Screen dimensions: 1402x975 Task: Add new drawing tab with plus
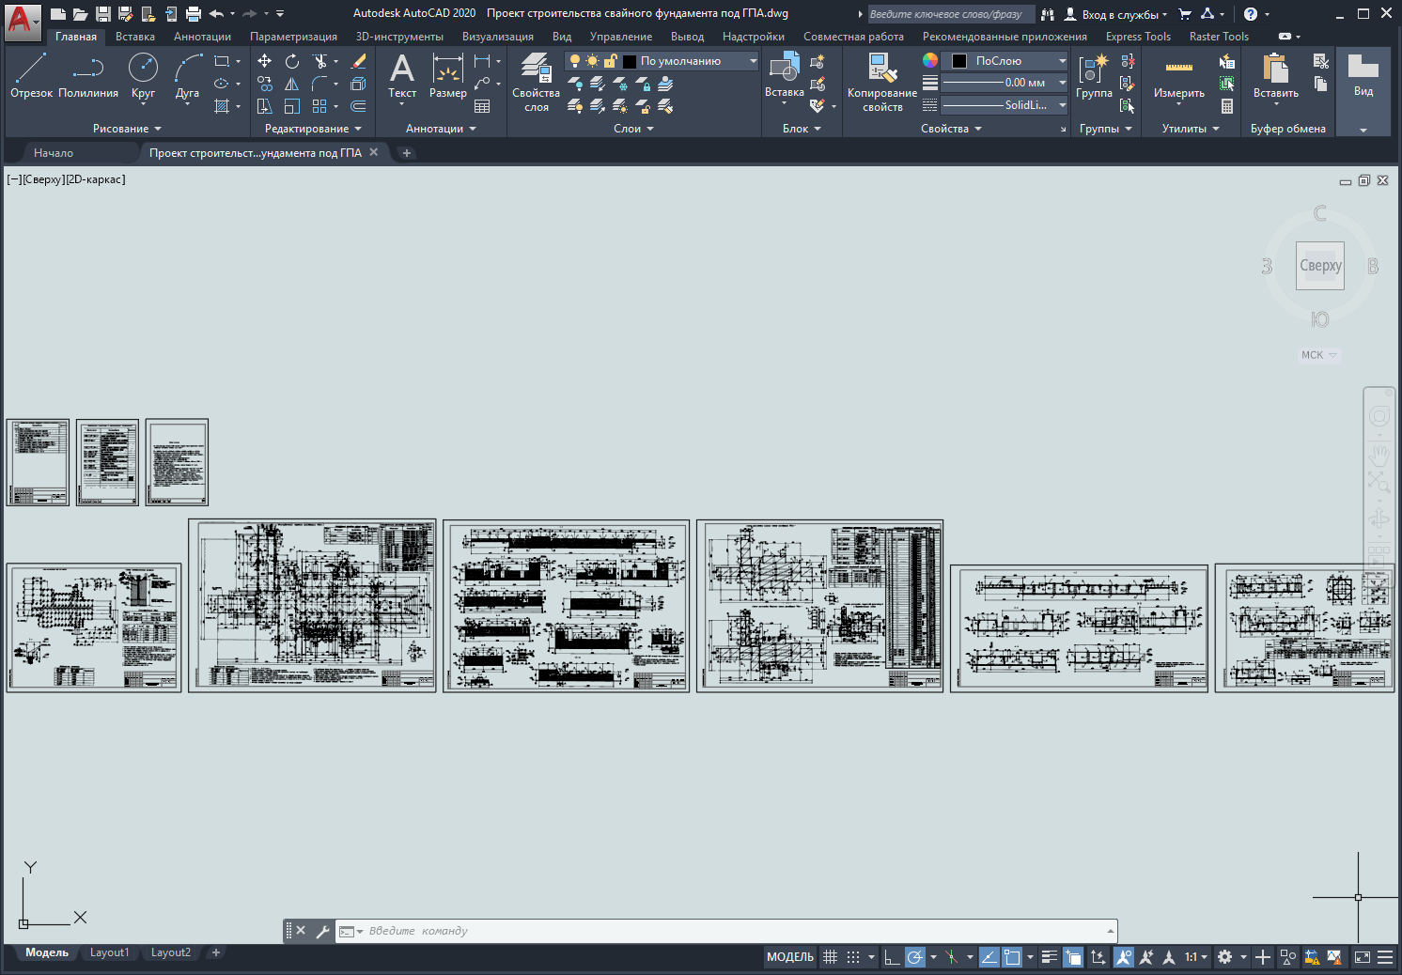[407, 153]
